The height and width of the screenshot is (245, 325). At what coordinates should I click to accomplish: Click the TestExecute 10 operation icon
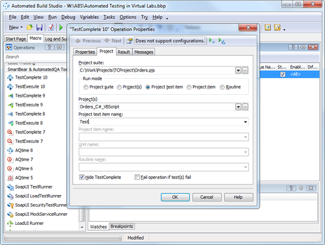[10, 86]
